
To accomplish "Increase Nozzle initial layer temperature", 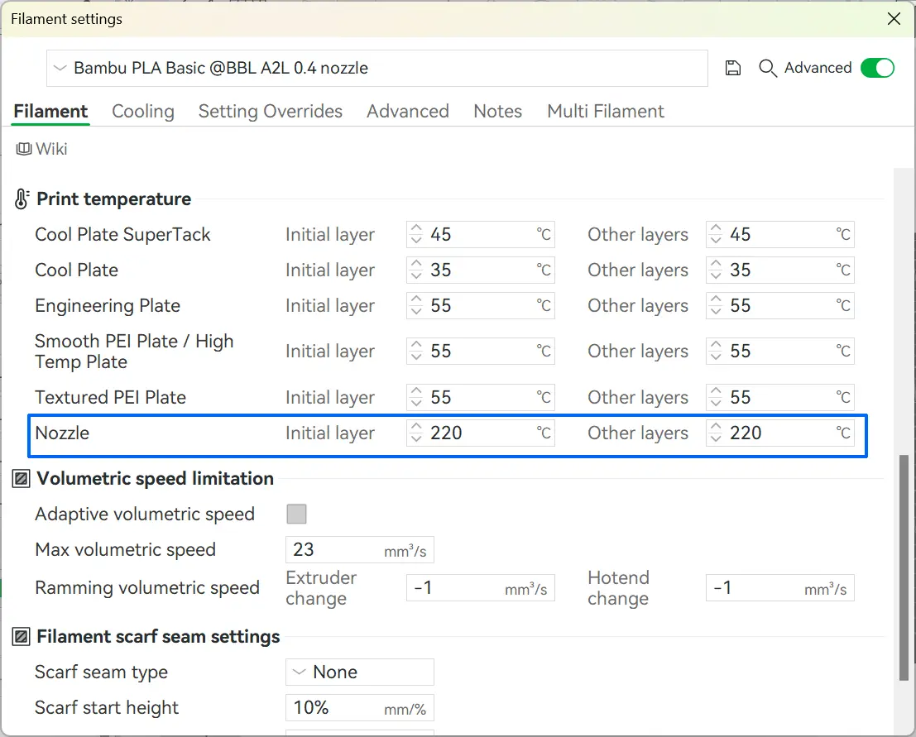I will click(416, 427).
